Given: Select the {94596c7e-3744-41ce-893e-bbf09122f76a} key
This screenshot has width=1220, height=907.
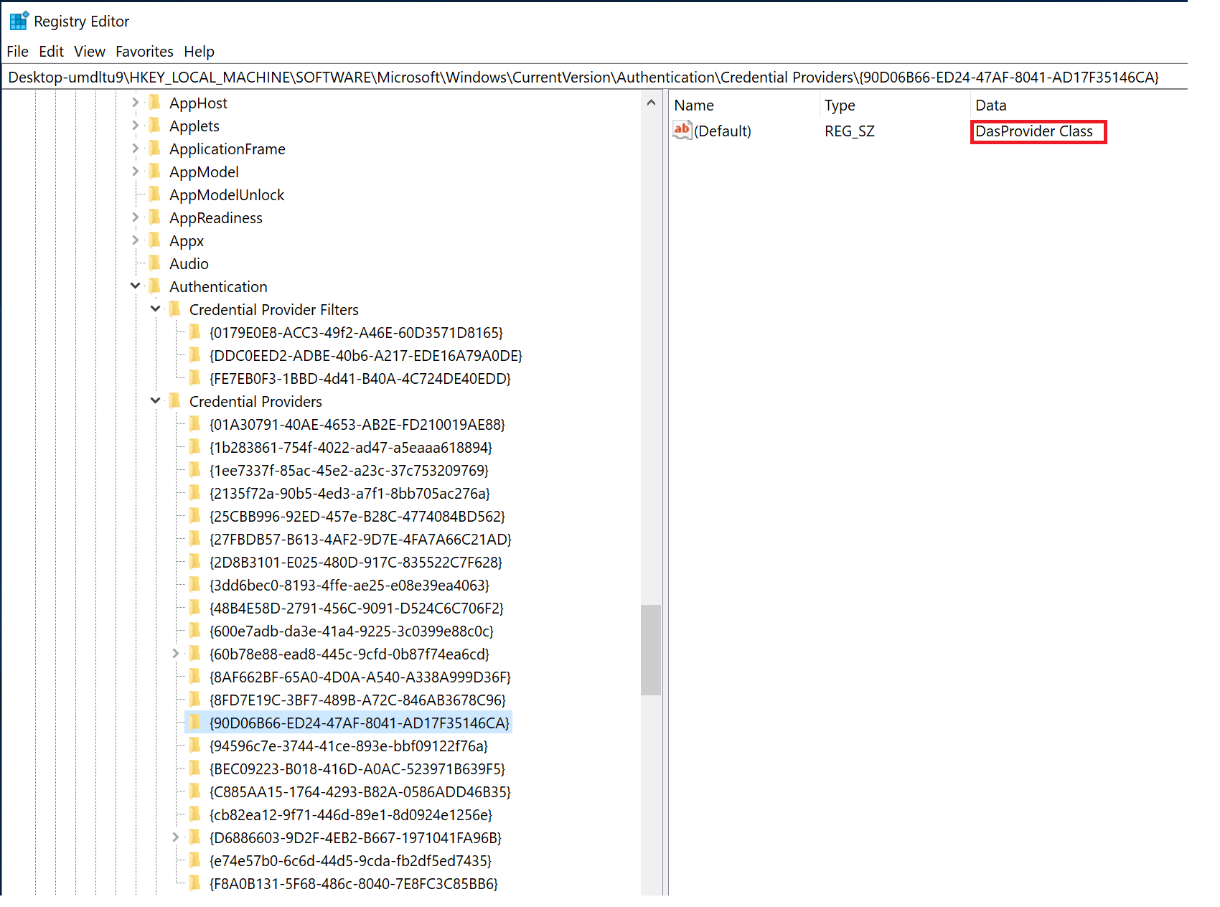Looking at the screenshot, I should [x=348, y=746].
